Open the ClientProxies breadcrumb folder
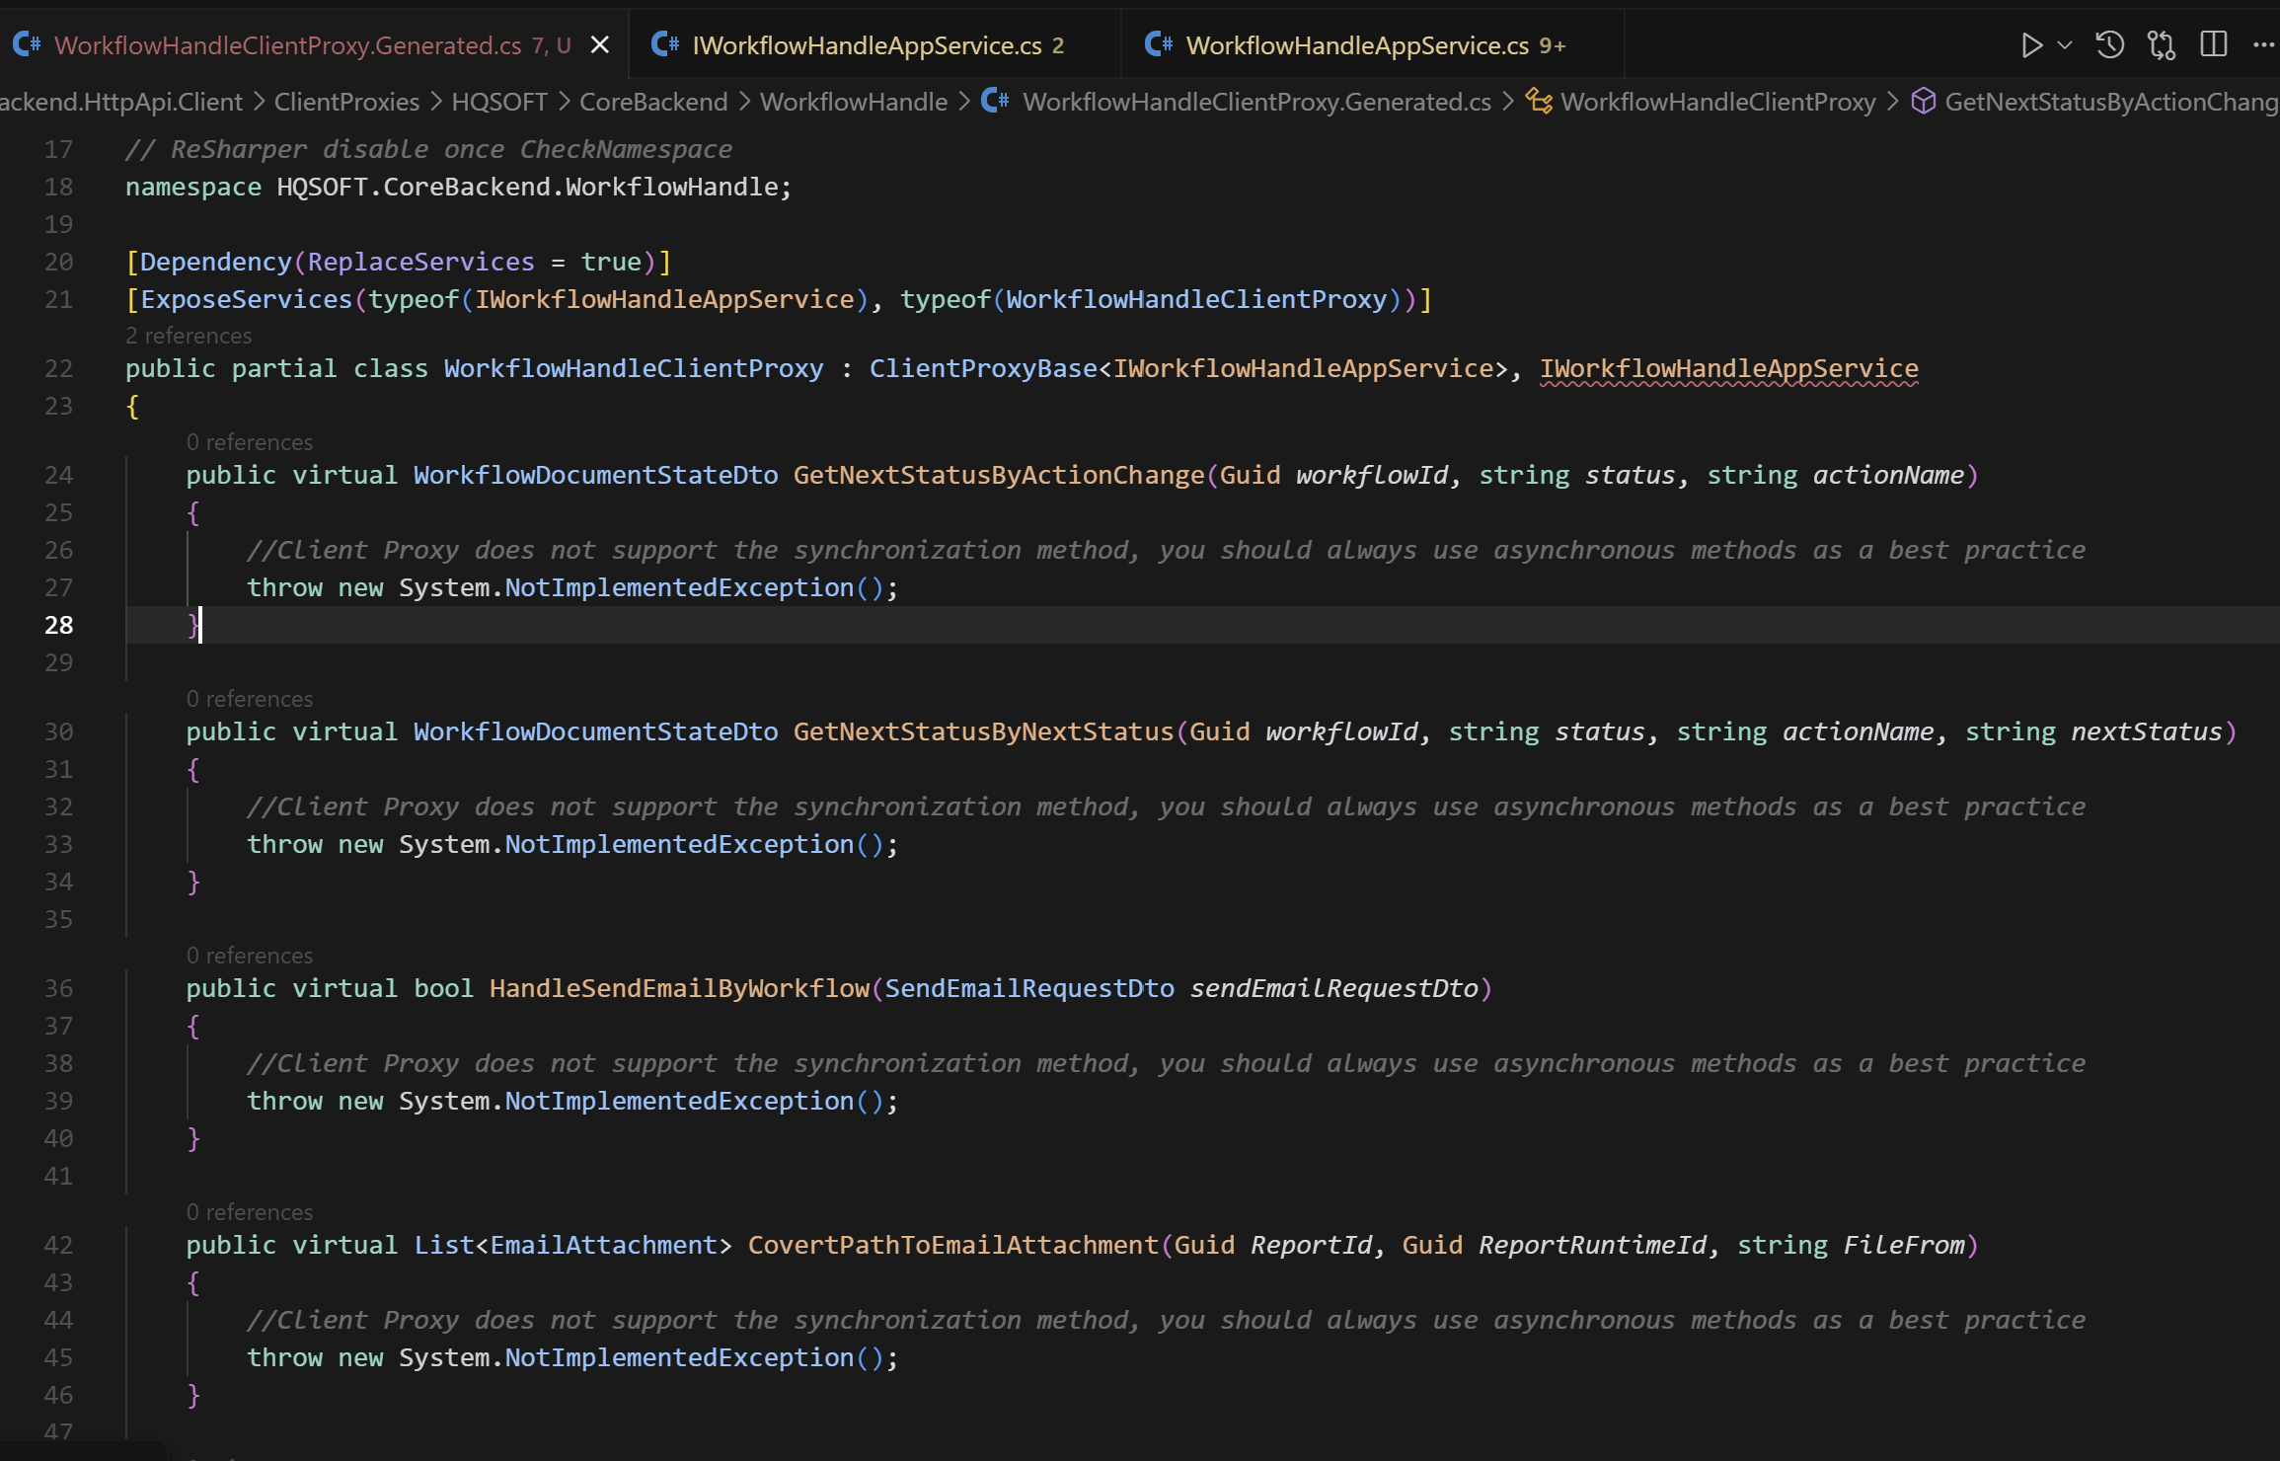This screenshot has width=2280, height=1461. tap(346, 102)
